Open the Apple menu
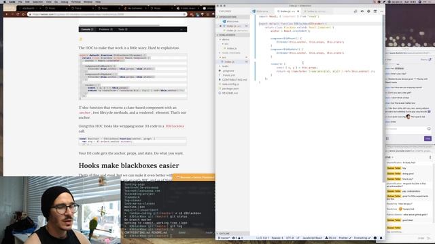The width and height of the screenshot is (435, 244). coord(5,1)
